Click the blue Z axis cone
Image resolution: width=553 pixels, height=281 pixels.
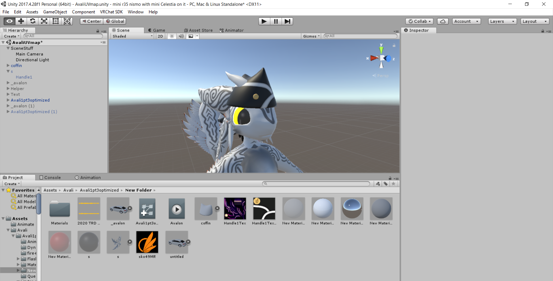[x=388, y=58]
